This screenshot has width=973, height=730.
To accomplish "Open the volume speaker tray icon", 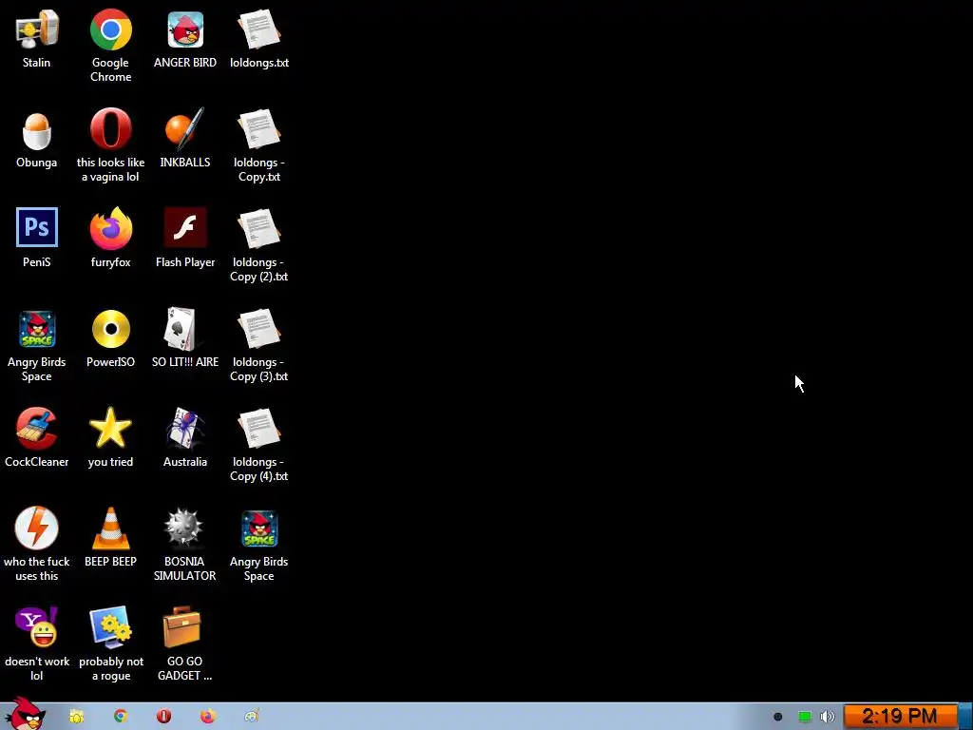I will tap(828, 717).
